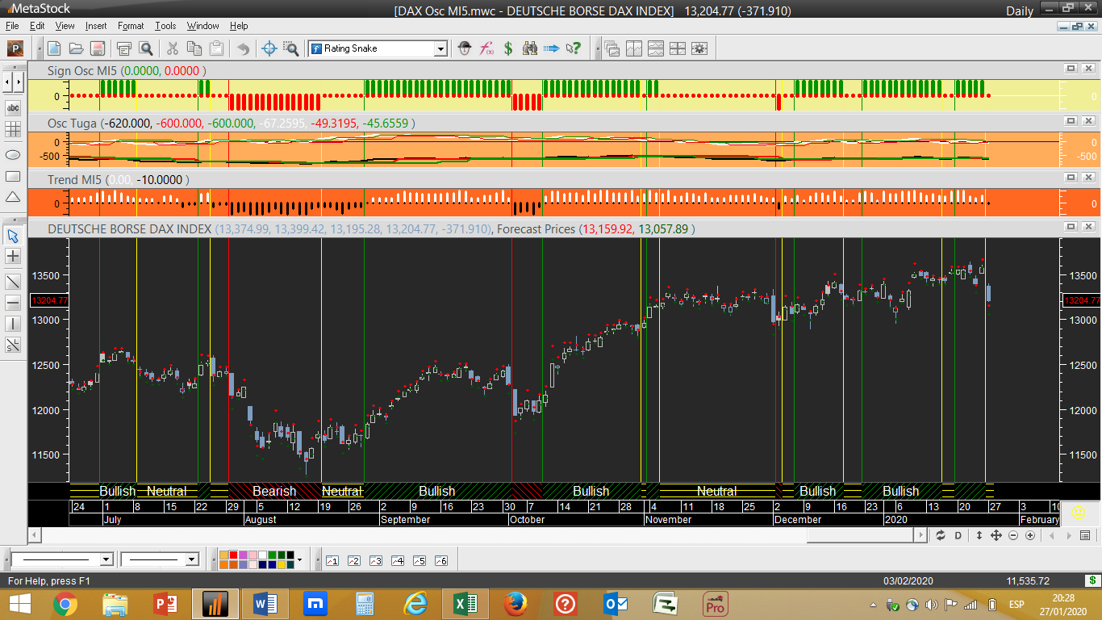Open the first line style dropdown
The image size is (1102, 620).
106,559
